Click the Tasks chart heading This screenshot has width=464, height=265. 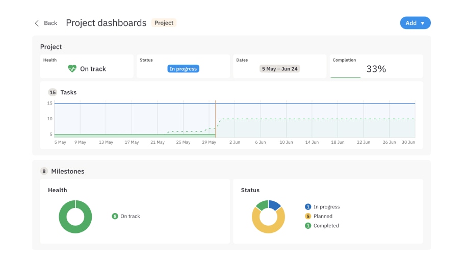tap(68, 92)
